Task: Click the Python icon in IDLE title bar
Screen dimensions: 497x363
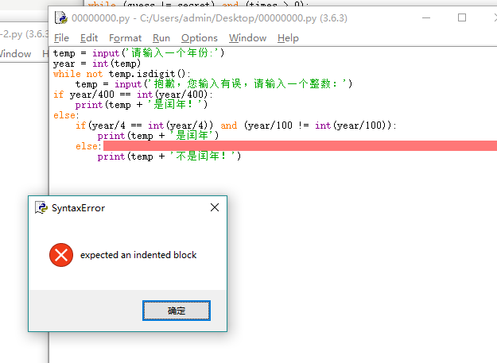Action: [60, 17]
